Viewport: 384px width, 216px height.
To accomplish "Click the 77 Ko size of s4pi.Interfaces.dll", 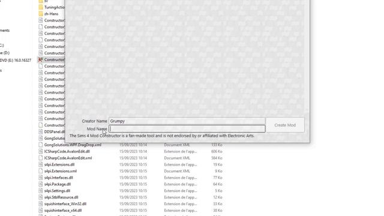I will coord(218,178).
